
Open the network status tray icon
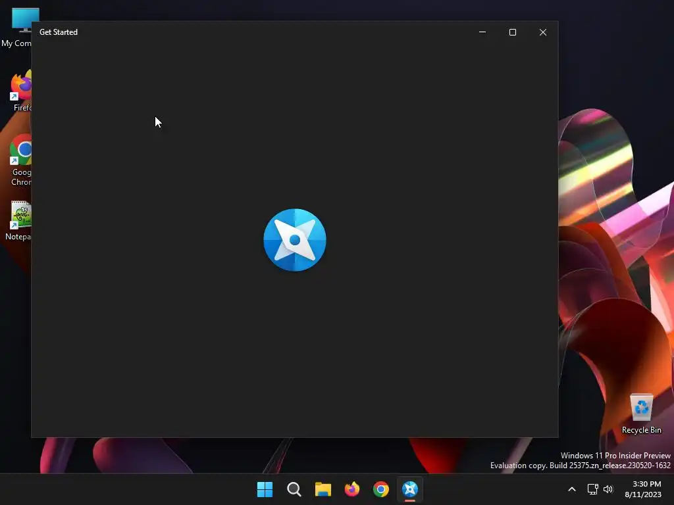[593, 489]
